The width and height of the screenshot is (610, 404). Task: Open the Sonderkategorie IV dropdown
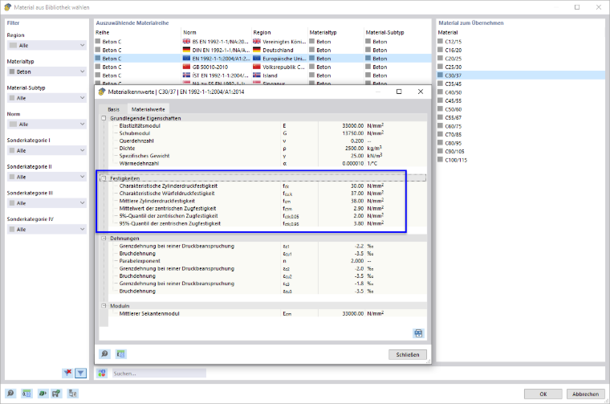(x=47, y=229)
